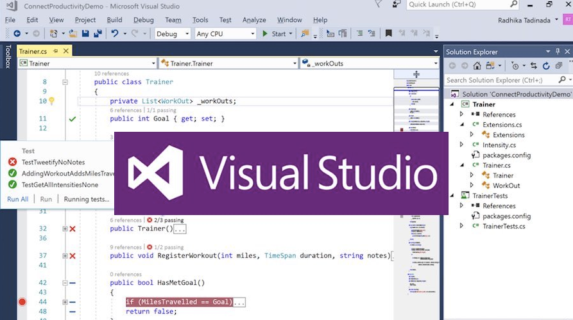
Task: Click the Save All toolbar icon
Action: click(98, 33)
